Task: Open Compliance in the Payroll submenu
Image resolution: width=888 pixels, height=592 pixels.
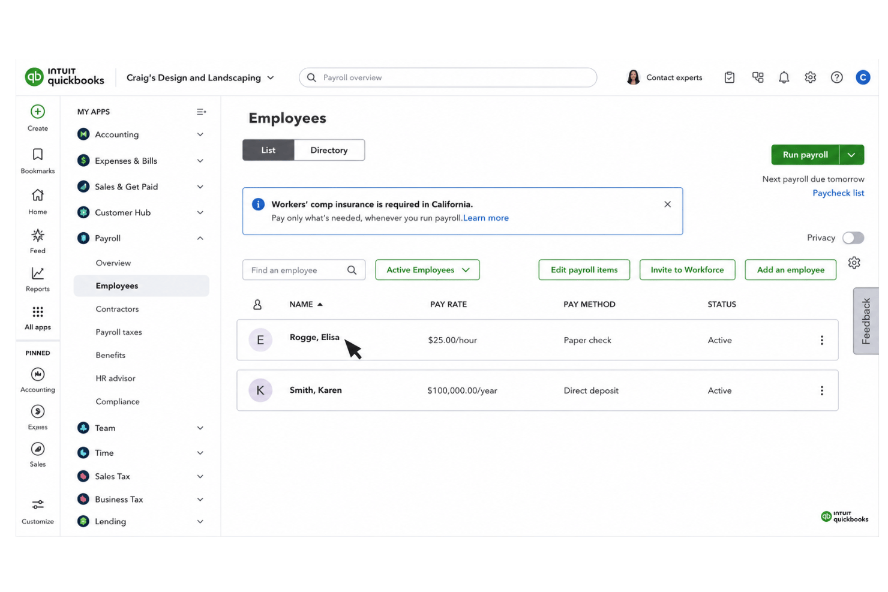Action: point(118,402)
